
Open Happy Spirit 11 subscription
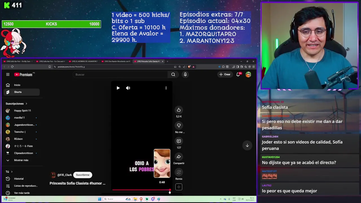(22, 111)
